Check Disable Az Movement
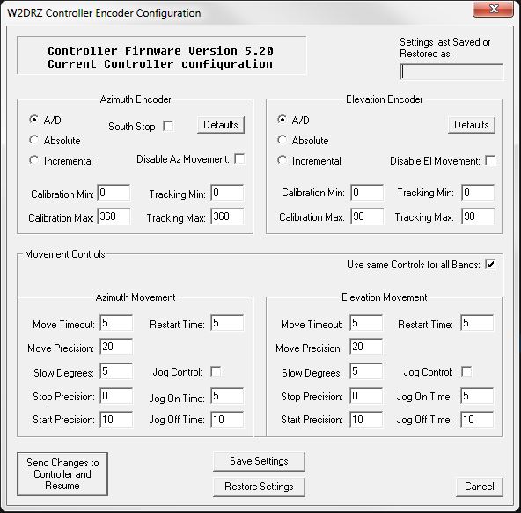 click(239, 158)
